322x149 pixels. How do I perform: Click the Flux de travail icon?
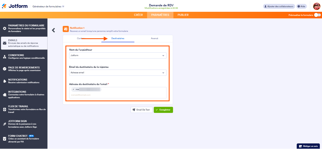click(4, 109)
